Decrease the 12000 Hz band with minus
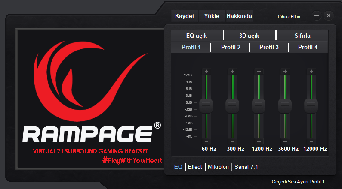 tap(311, 141)
